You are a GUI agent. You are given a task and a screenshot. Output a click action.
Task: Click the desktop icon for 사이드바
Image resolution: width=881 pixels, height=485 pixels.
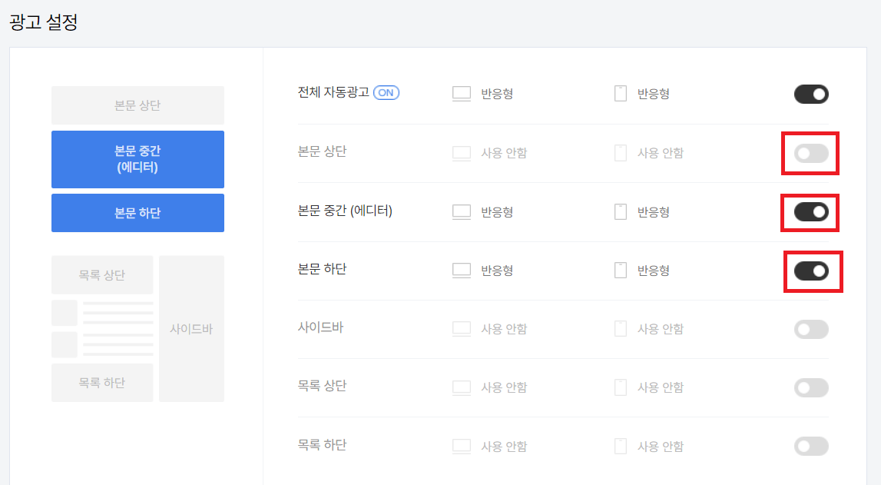[x=461, y=329]
